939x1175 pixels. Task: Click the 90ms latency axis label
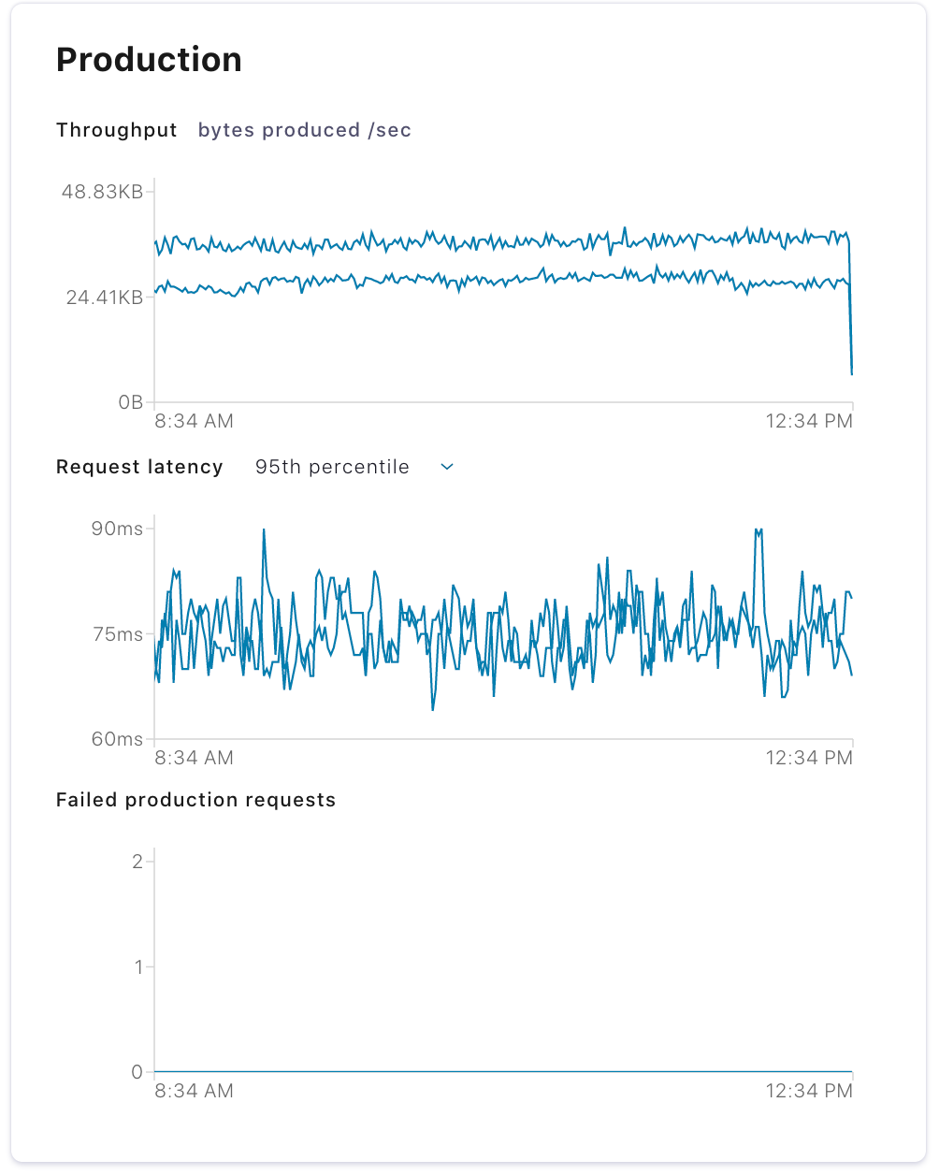117,529
